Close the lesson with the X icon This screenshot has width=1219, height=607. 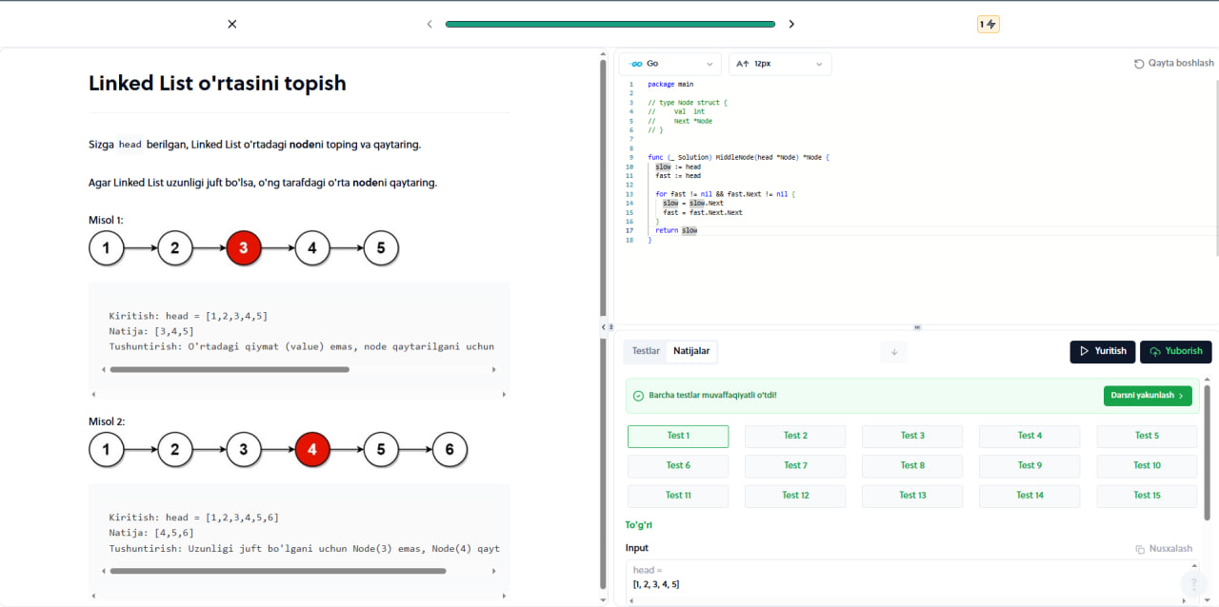click(x=231, y=24)
